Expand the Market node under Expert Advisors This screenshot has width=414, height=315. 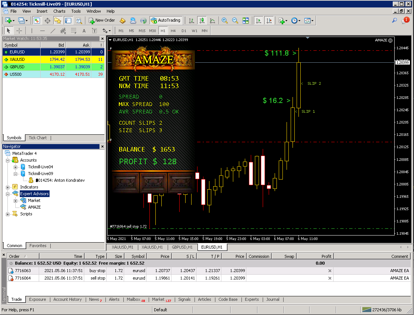[15, 201]
